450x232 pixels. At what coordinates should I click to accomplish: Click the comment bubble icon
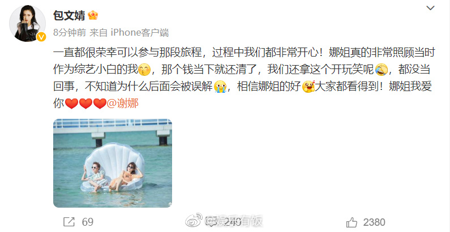click(x=211, y=222)
